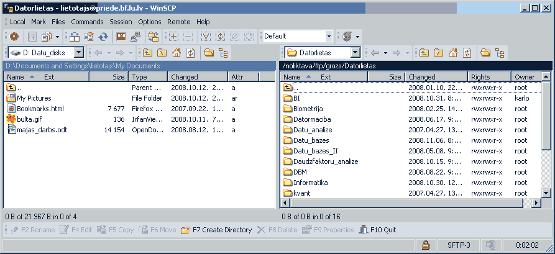
Task: Click the Refresh blue arrows icon in main toolbar
Action: (x=103, y=36)
